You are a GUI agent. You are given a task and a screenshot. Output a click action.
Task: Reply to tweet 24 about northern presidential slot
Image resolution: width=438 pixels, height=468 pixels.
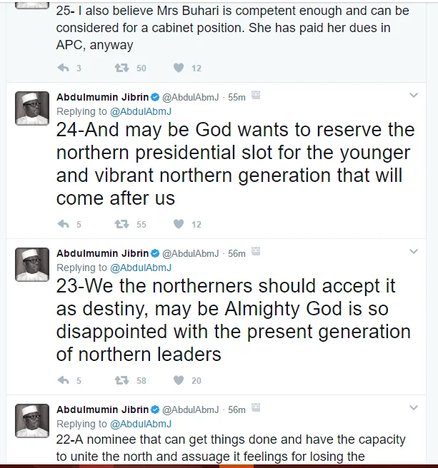click(x=64, y=224)
